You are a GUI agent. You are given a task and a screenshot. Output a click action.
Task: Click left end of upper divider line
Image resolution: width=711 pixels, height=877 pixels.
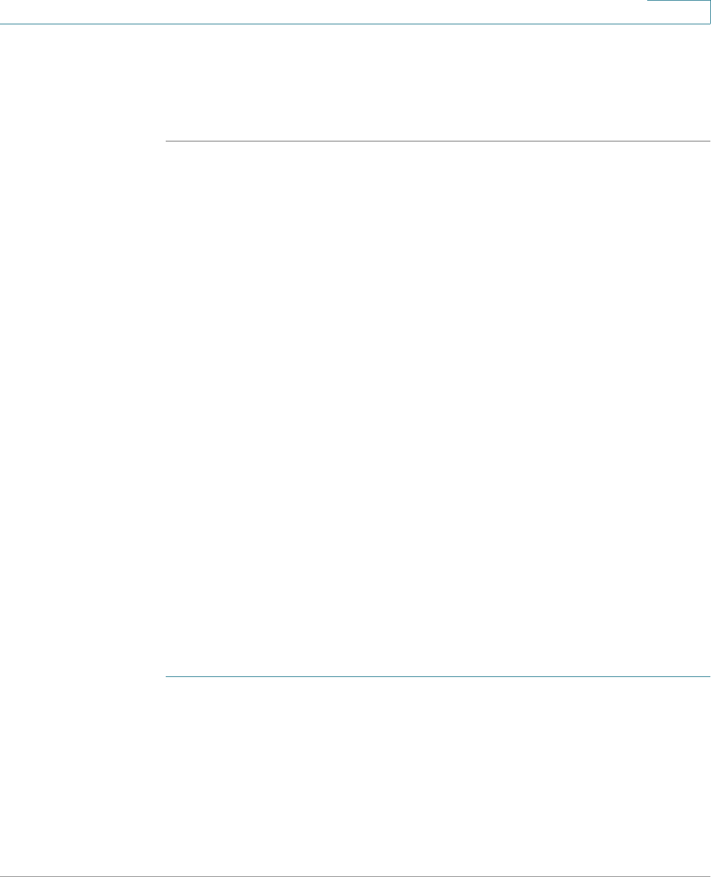point(167,141)
